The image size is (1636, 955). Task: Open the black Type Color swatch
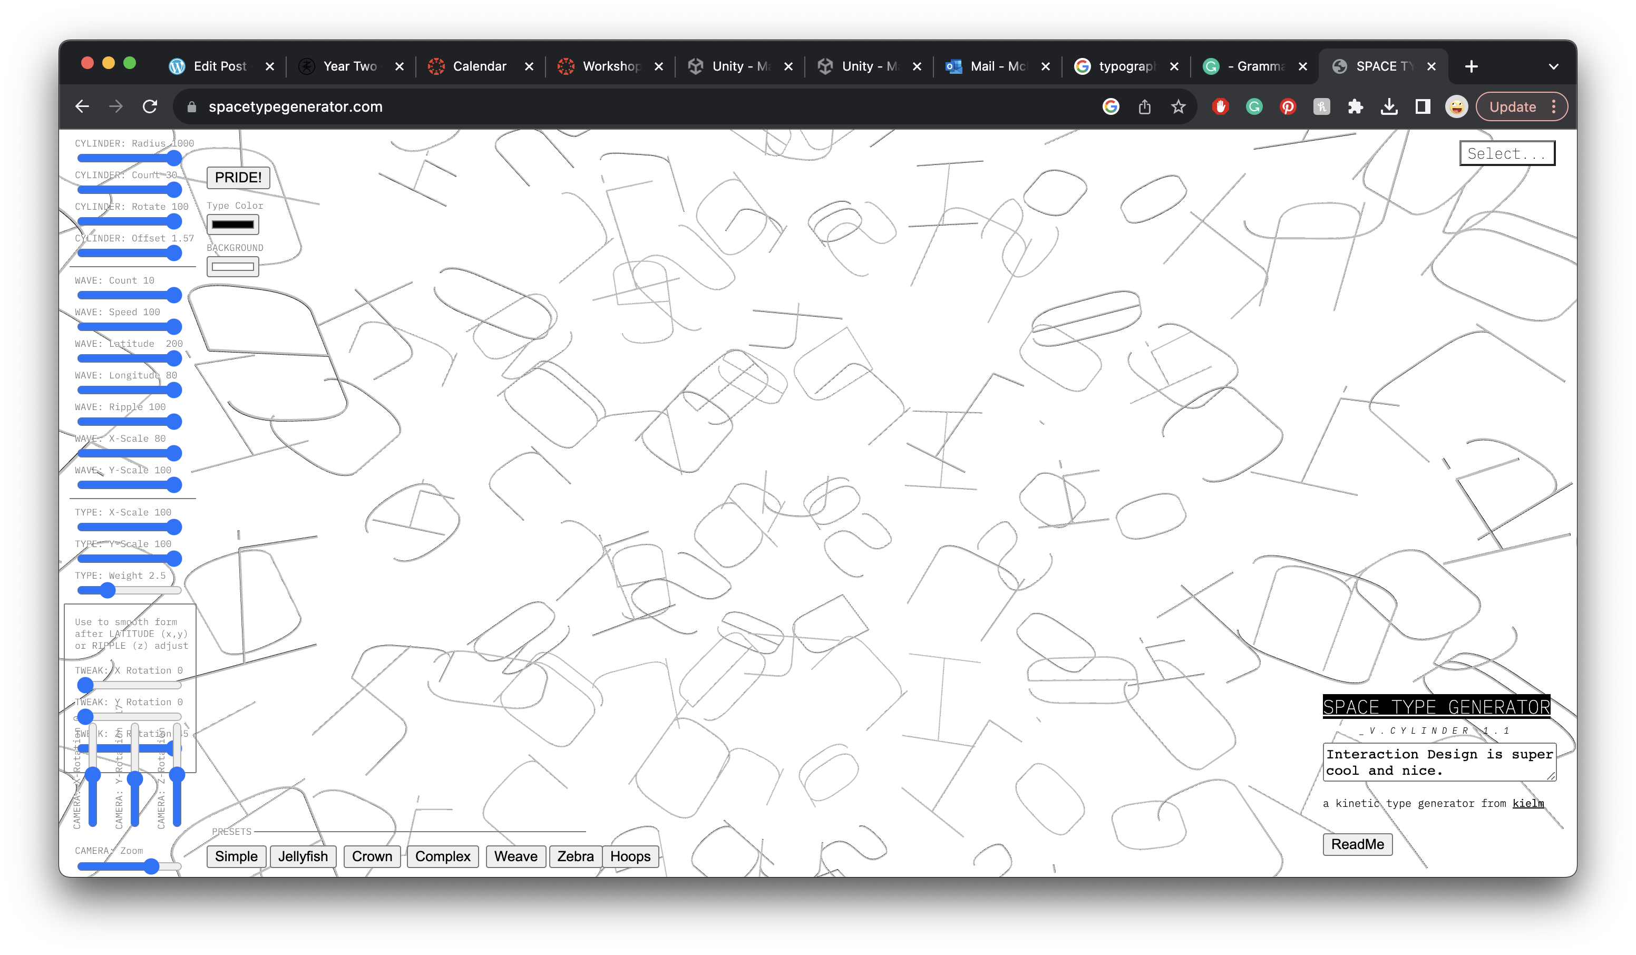coord(232,225)
